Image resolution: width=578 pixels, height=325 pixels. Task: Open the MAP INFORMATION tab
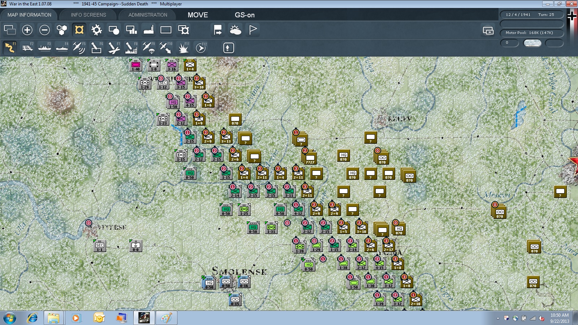[29, 15]
